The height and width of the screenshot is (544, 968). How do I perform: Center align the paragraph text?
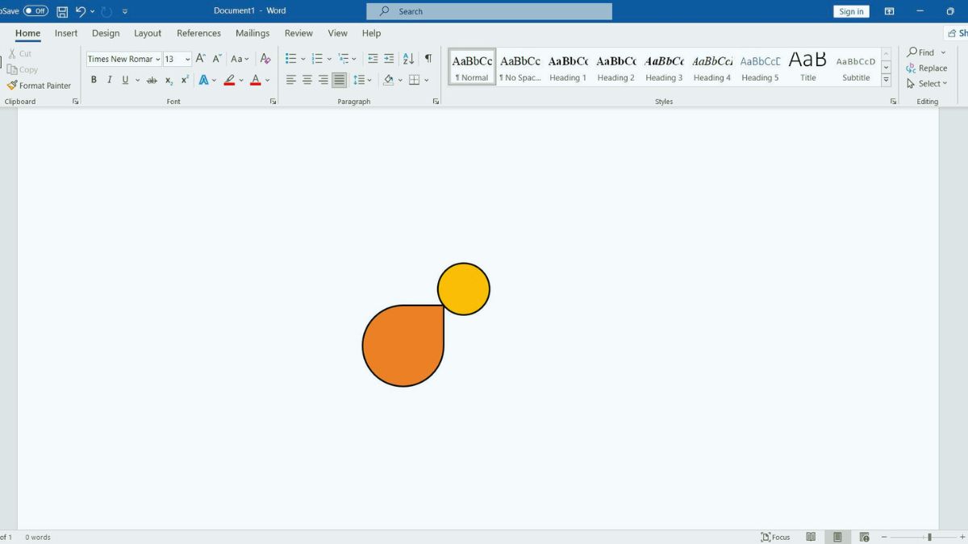pyautogui.click(x=307, y=80)
